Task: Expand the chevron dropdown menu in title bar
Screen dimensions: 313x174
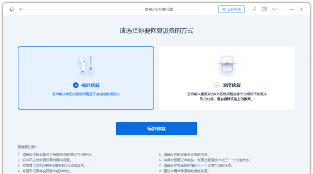Action: pos(274,9)
